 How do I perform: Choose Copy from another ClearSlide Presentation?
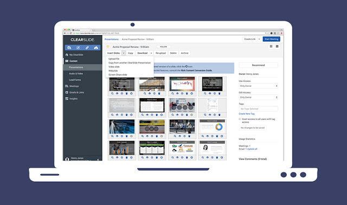(130, 63)
